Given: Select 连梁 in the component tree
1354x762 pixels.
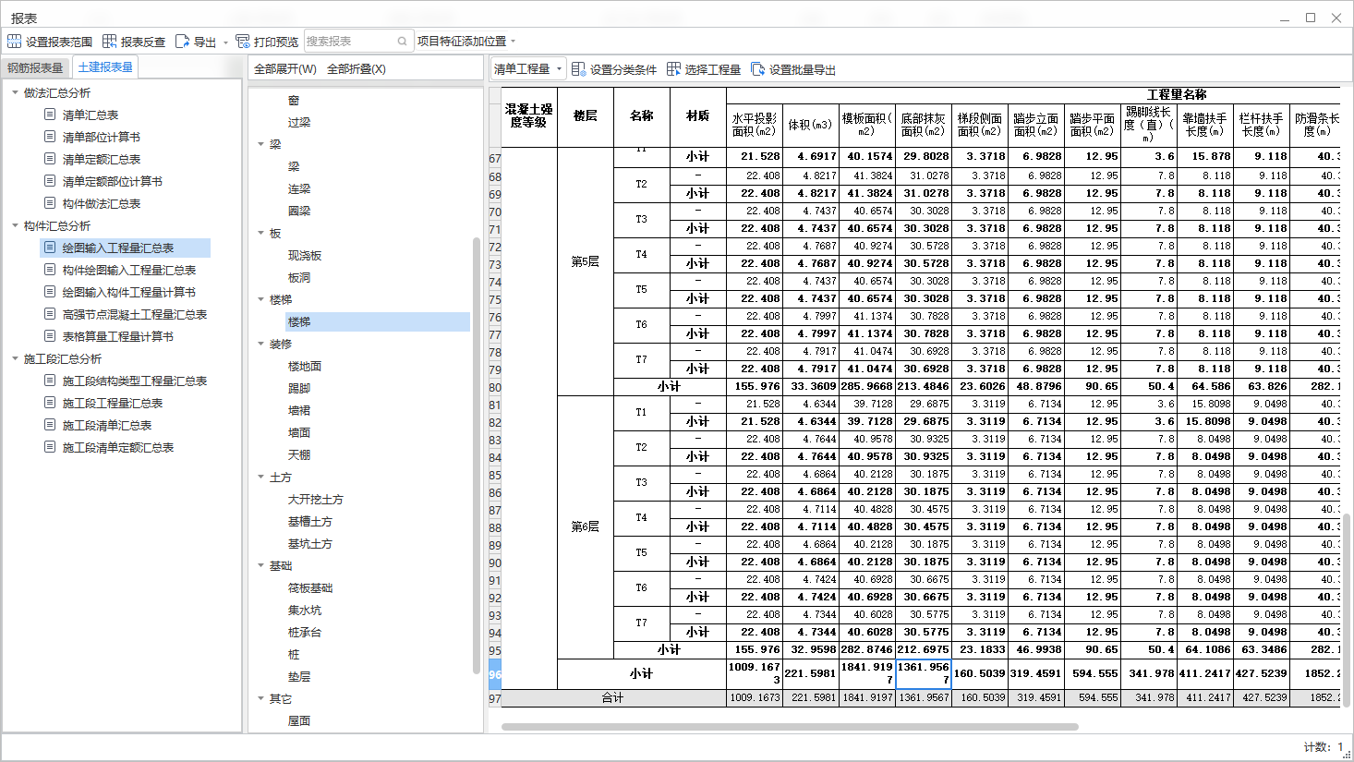Looking at the screenshot, I should tap(298, 188).
